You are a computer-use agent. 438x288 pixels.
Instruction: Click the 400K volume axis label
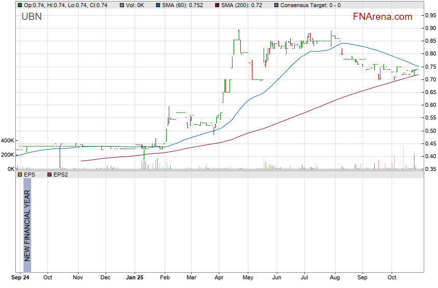tap(7, 140)
